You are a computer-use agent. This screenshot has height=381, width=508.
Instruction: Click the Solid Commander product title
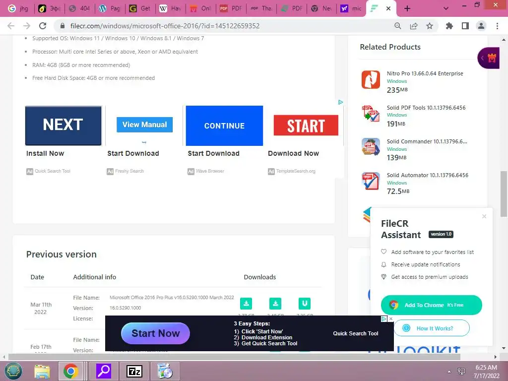(427, 141)
